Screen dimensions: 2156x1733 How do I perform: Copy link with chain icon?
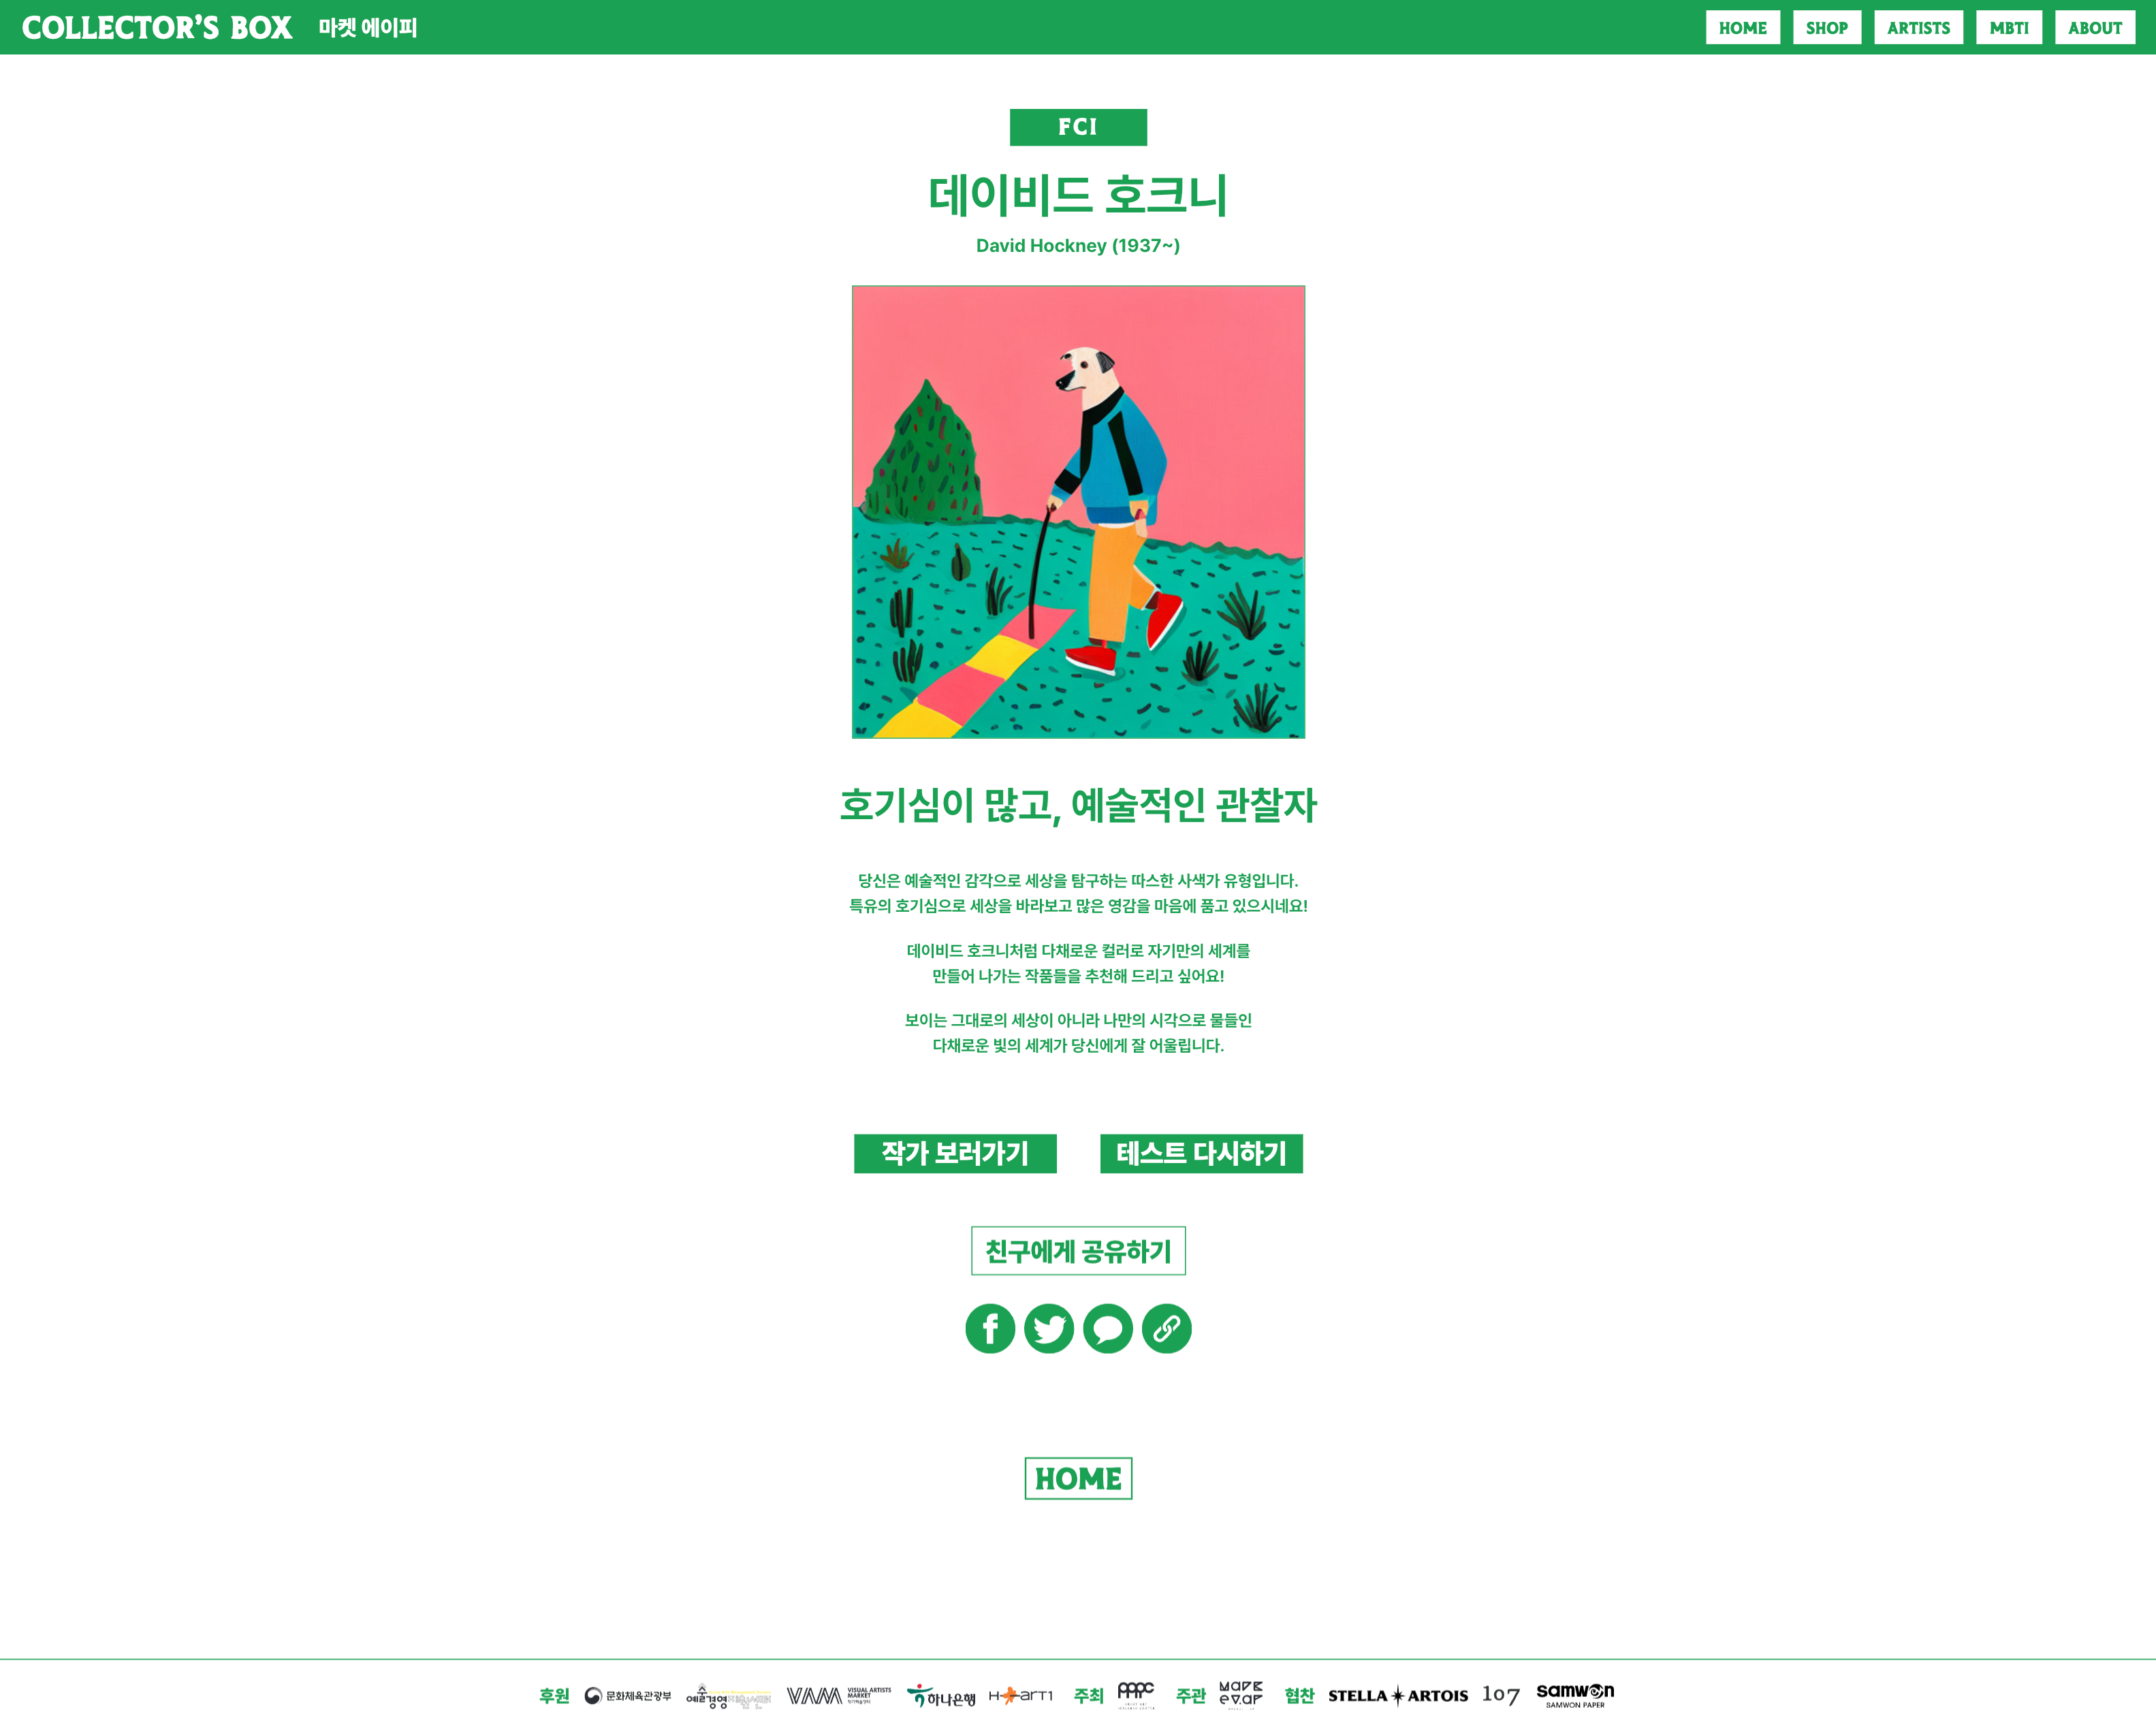(1167, 1328)
